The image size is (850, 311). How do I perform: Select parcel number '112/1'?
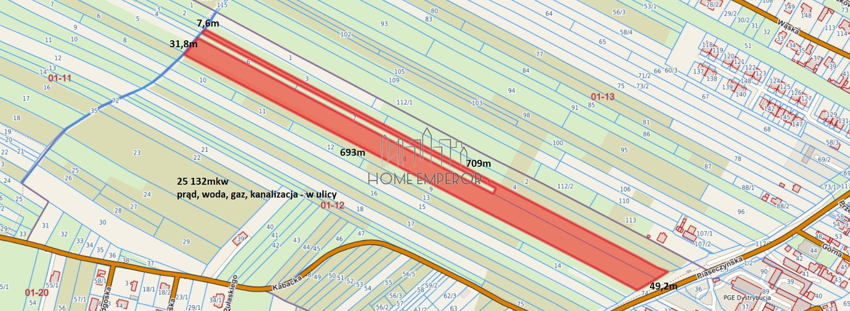(405, 102)
